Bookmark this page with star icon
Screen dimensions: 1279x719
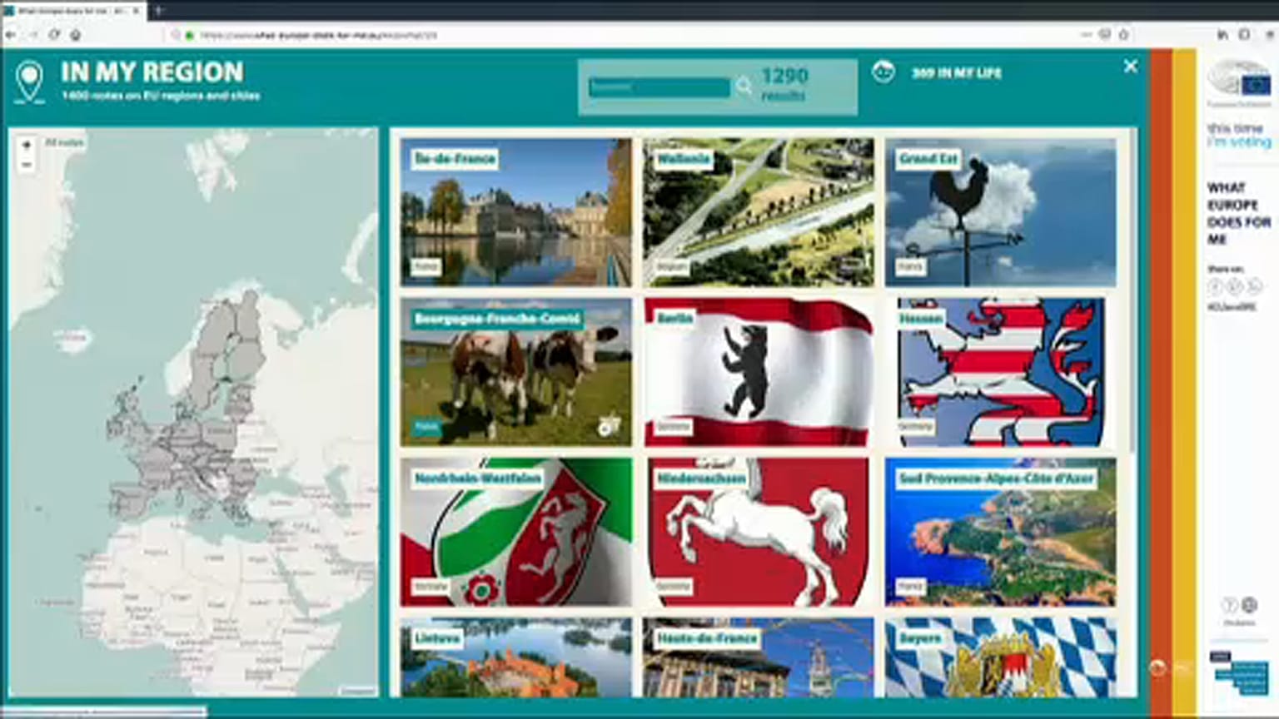point(1123,34)
